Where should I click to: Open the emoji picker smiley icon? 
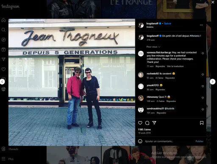click(140, 141)
